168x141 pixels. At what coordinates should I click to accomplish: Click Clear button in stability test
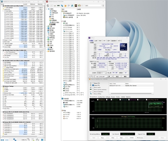coord(113,138)
